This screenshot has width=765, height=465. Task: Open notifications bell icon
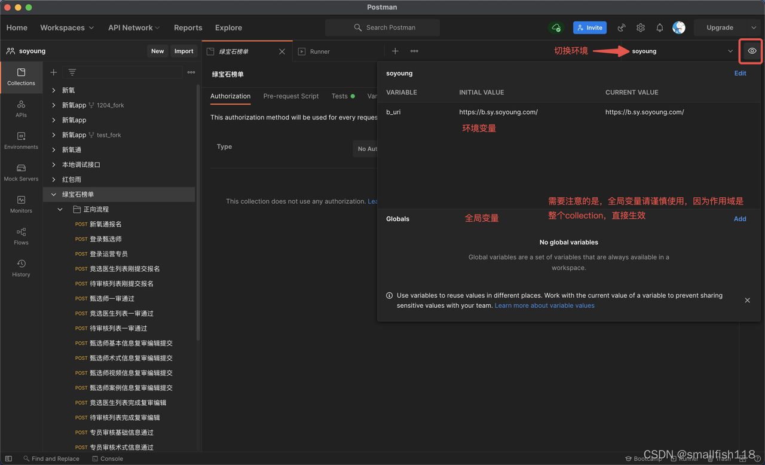click(x=660, y=27)
